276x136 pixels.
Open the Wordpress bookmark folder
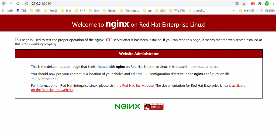point(130,11)
